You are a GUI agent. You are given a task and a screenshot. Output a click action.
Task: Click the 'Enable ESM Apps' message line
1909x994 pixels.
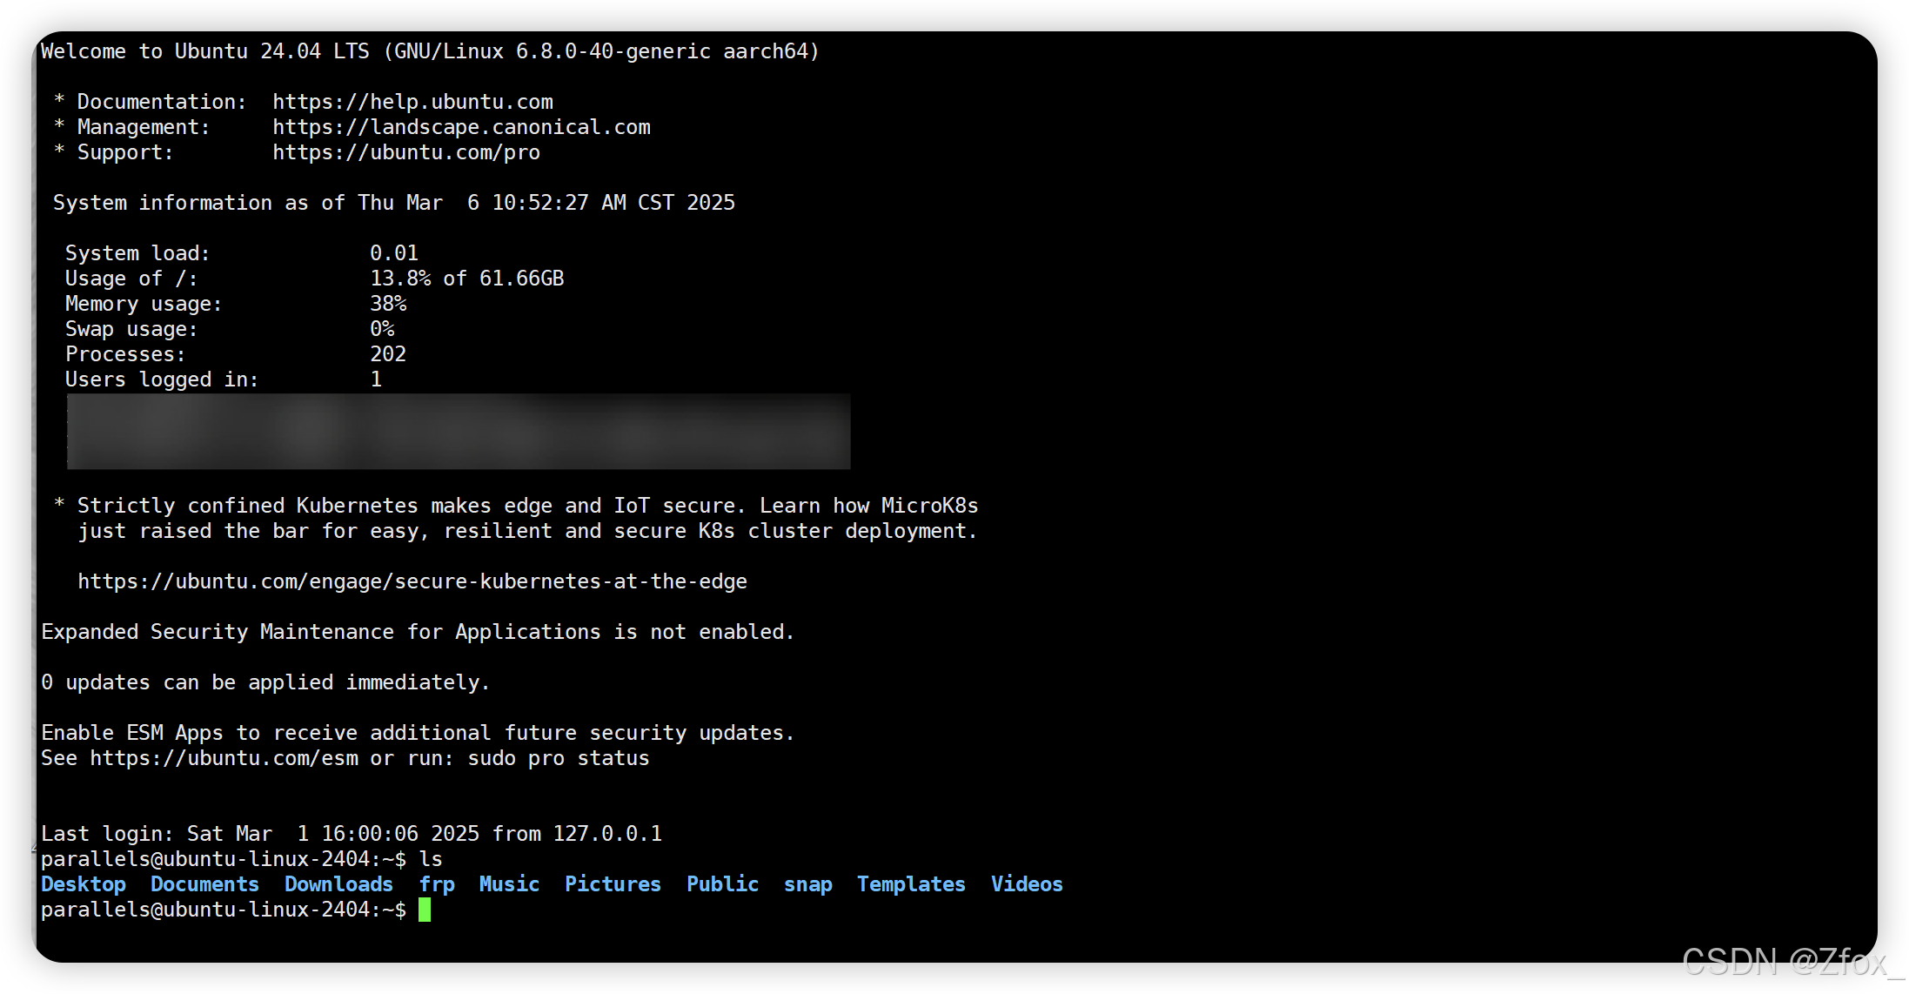[418, 733]
